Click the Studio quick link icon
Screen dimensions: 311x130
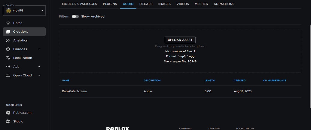pyautogui.click(x=8, y=121)
